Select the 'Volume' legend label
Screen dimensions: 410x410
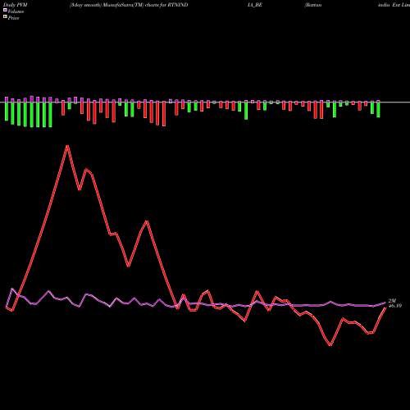(x=16, y=11)
